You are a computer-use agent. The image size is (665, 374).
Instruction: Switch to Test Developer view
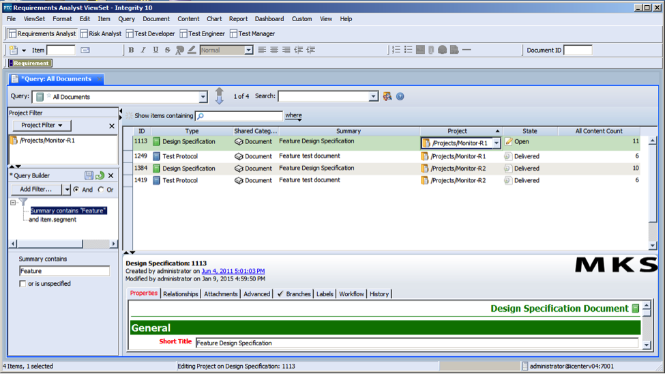point(151,33)
